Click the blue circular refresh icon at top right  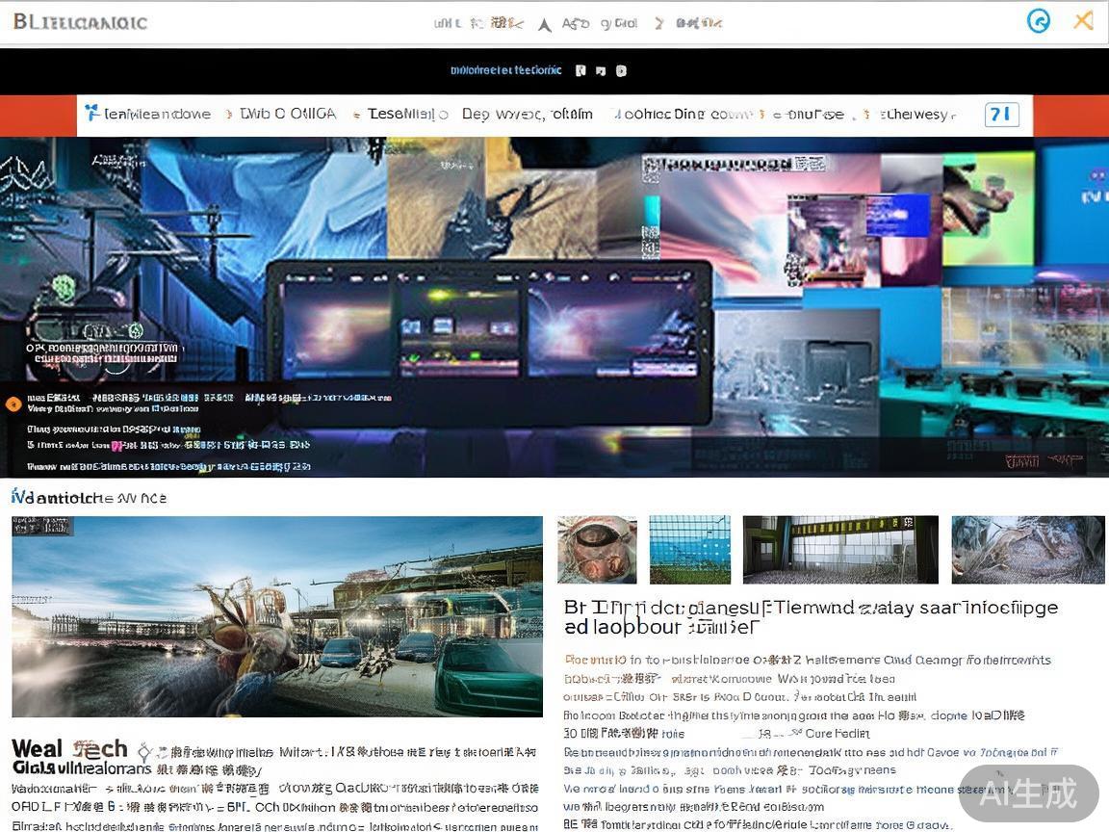(x=1038, y=21)
